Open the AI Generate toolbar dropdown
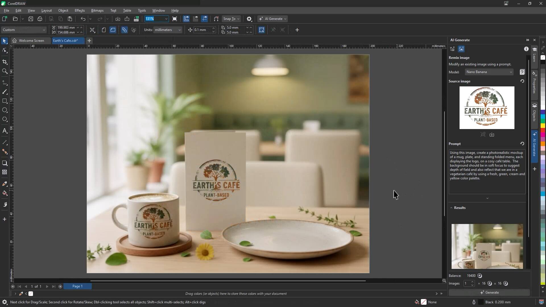Viewport: 546px width, 307px height. coord(273,19)
